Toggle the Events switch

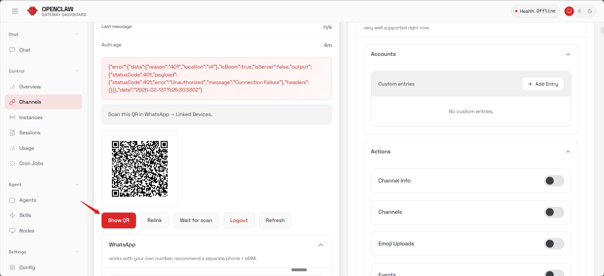[x=554, y=273]
